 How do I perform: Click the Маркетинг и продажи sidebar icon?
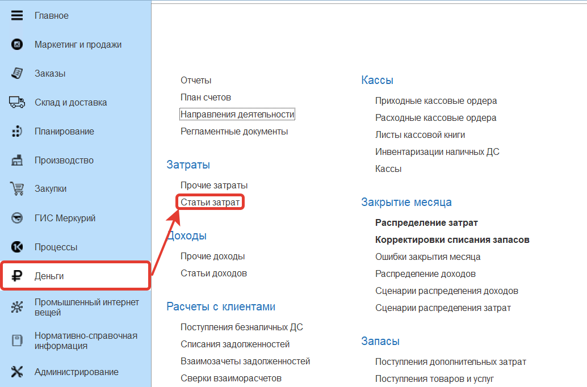pos(17,44)
